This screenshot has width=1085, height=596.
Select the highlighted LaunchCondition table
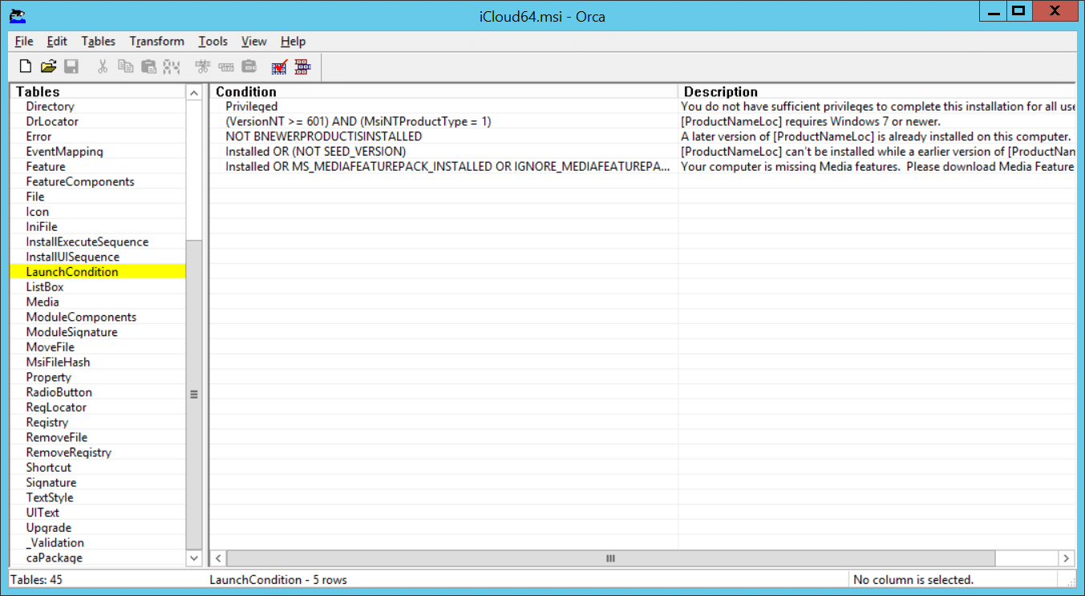pyautogui.click(x=97, y=272)
